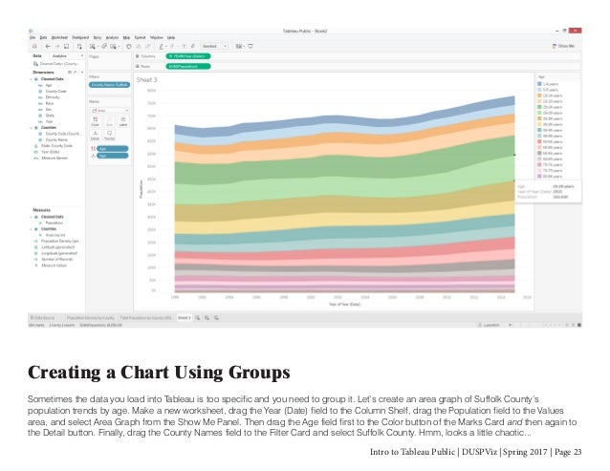This screenshot has width=610, height=471.
Task: Open the Worksheet menu
Action: 59,37
